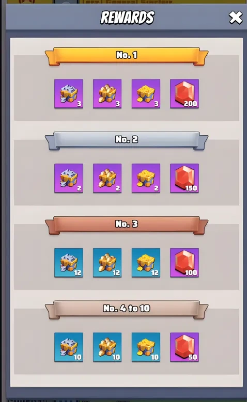Image resolution: width=247 pixels, height=402 pixels.
Task: Select the No. 2 stone chest icon
Action: [x=107, y=178]
